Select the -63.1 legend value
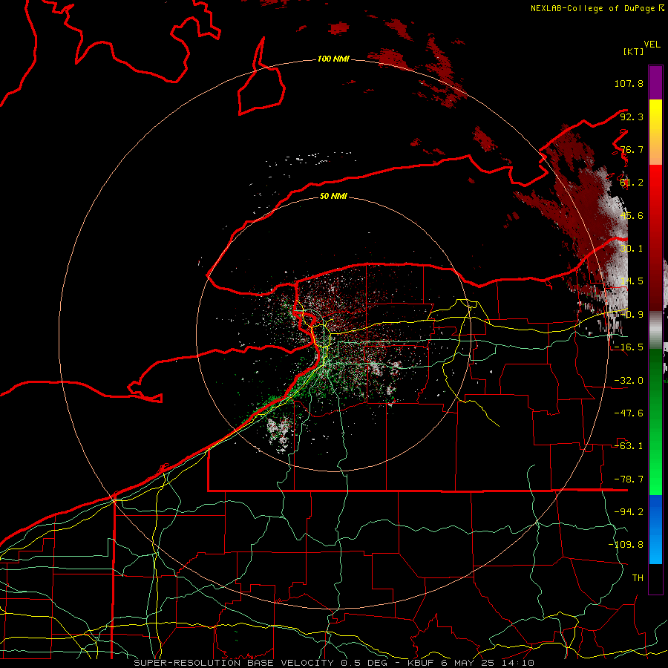 tap(629, 446)
